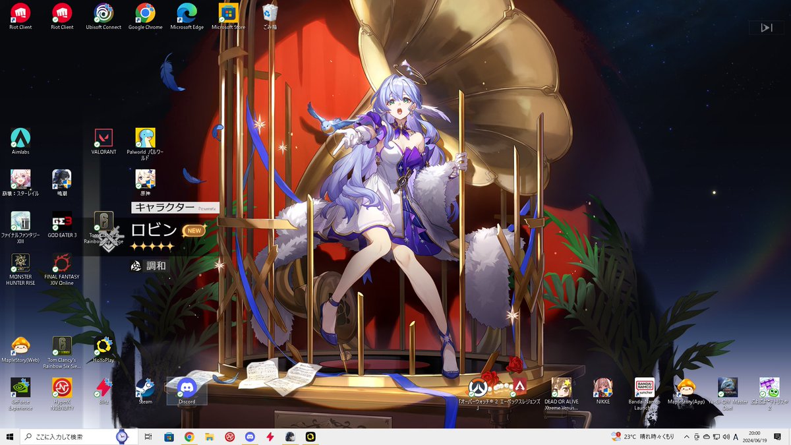Select the ぷよぷよテトリス 2 desktop icon
The image size is (791, 445).
(769, 394)
